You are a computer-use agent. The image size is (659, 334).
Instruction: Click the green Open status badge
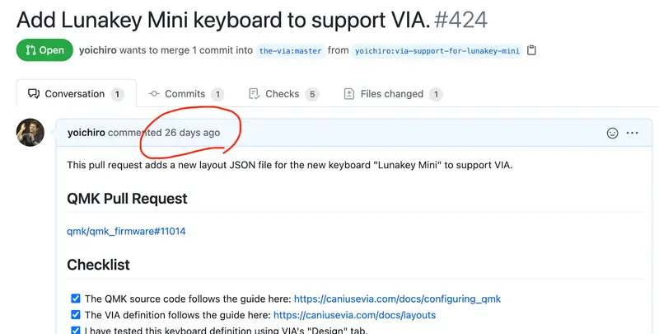[x=44, y=50]
